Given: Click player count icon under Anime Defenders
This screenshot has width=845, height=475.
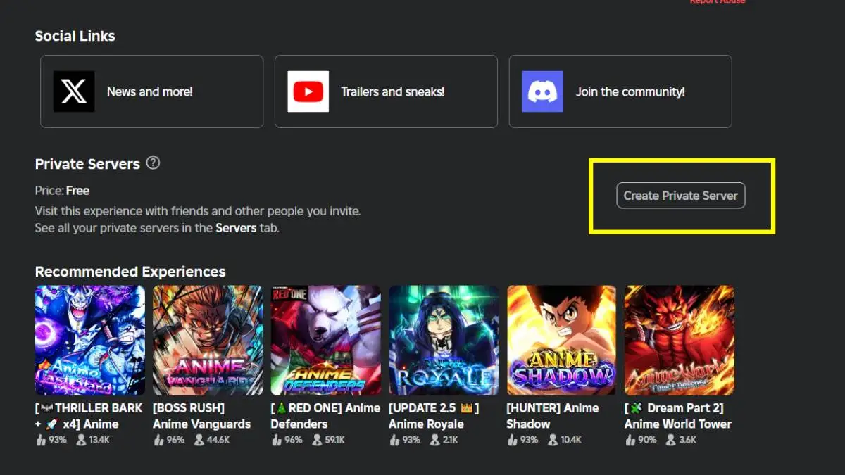Looking at the screenshot, I should (x=318, y=440).
